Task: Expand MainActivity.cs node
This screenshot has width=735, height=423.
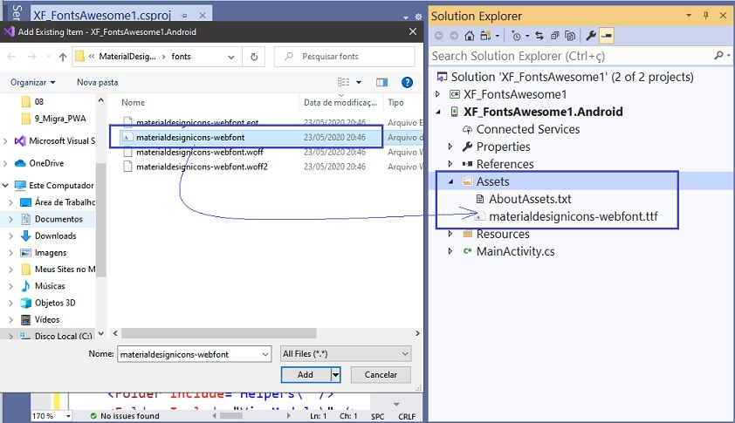Action: coord(450,251)
